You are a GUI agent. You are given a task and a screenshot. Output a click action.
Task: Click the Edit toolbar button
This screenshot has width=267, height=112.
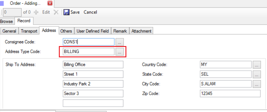click(x=46, y=12)
